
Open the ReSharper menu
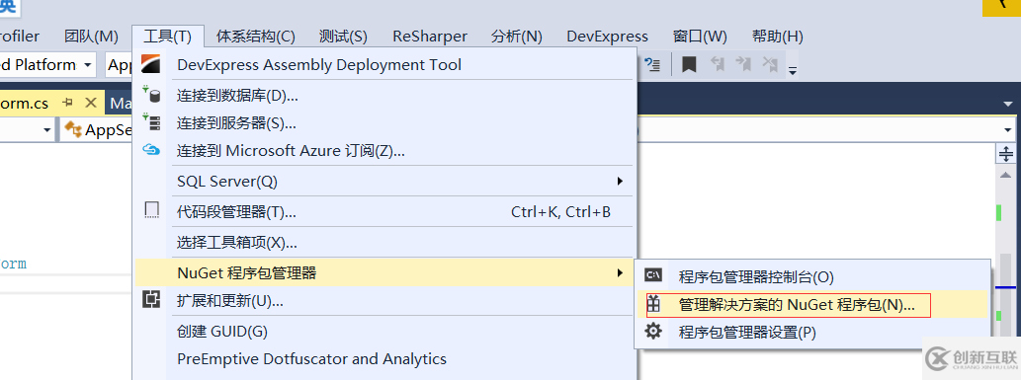430,37
